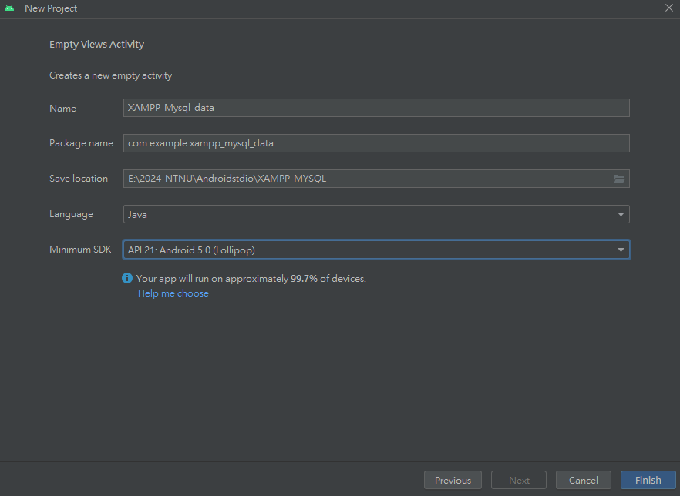The image size is (680, 496).
Task: Click the 'Save location' label text
Action: (x=79, y=179)
